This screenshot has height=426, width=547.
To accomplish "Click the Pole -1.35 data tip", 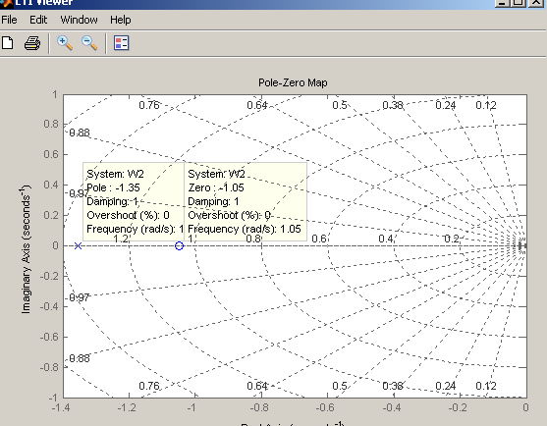I will (134, 201).
